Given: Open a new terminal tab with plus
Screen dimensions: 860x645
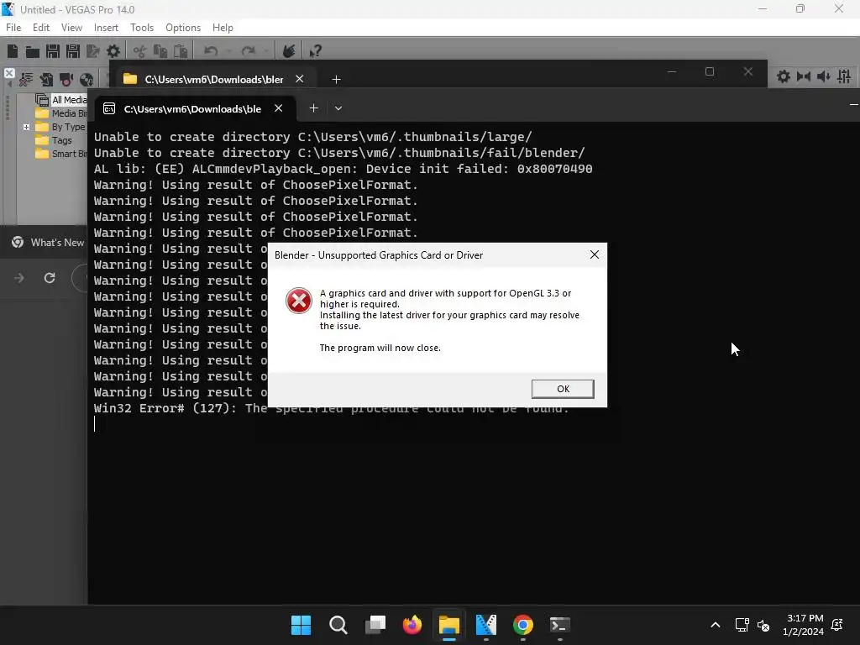Looking at the screenshot, I should point(314,108).
